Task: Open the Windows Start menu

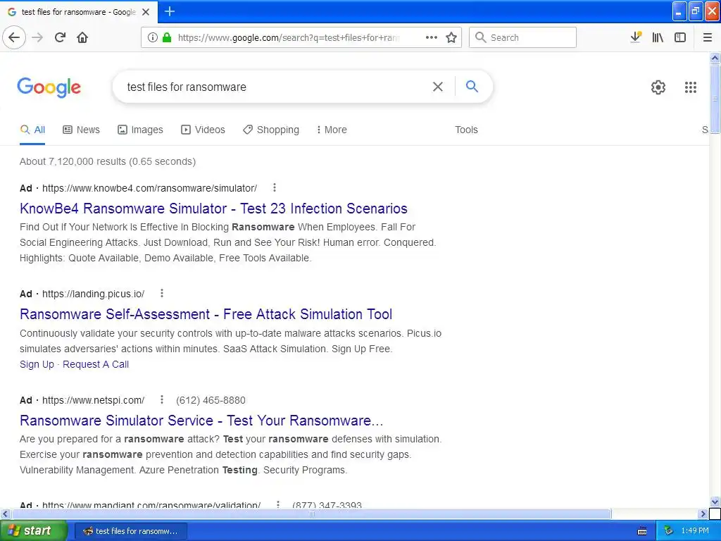Action: click(x=34, y=530)
